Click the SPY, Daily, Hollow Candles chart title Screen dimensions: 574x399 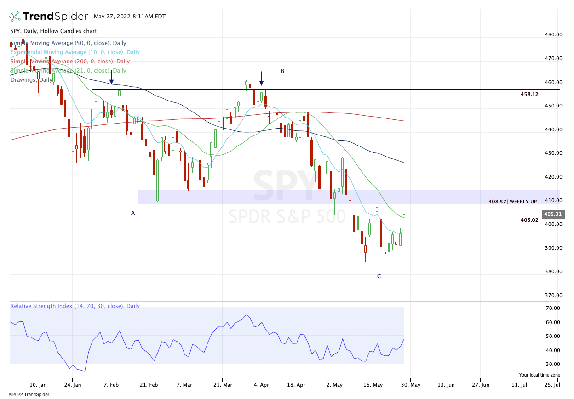(53, 31)
